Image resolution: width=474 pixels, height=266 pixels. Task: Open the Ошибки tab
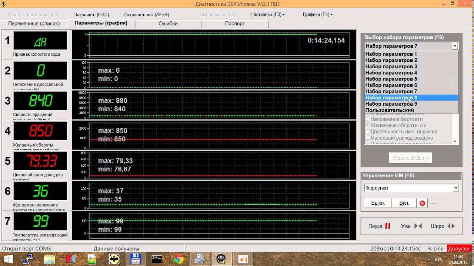(168, 24)
